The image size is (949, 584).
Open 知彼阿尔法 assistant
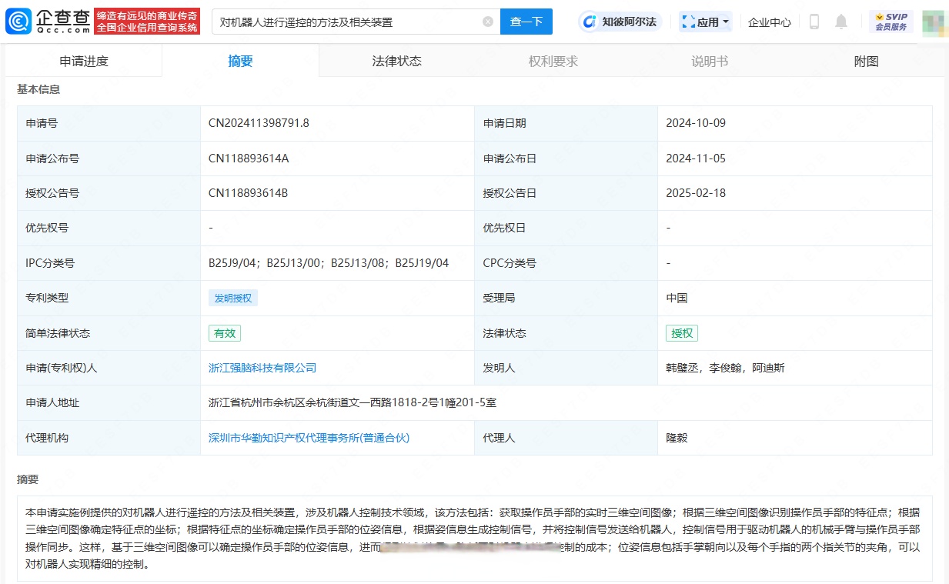click(620, 22)
